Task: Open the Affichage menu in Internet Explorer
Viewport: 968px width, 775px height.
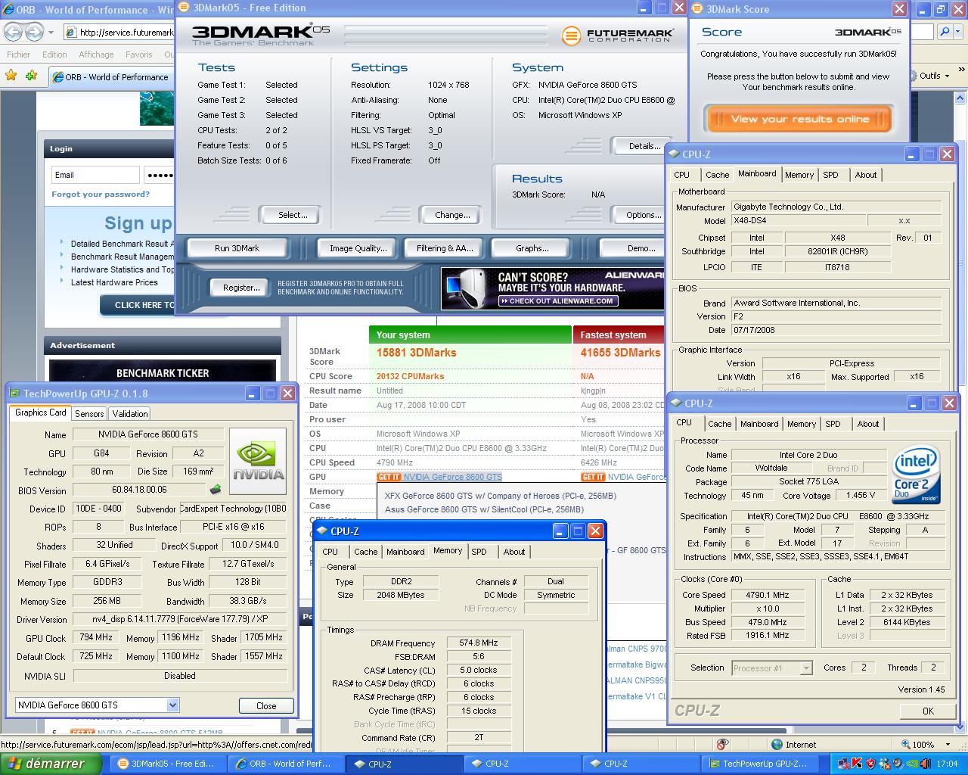Action: [96, 54]
